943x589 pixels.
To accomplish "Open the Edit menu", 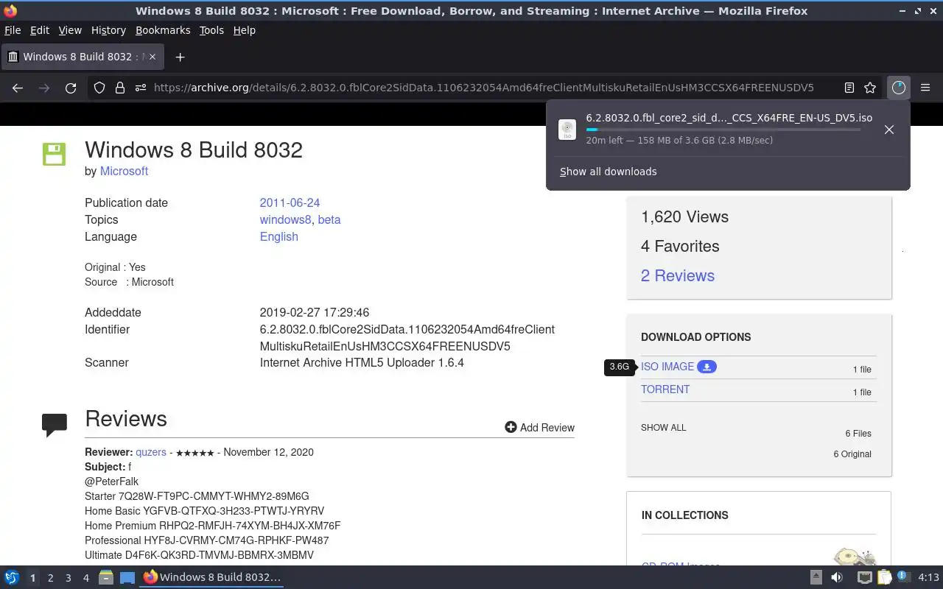I will pyautogui.click(x=39, y=30).
